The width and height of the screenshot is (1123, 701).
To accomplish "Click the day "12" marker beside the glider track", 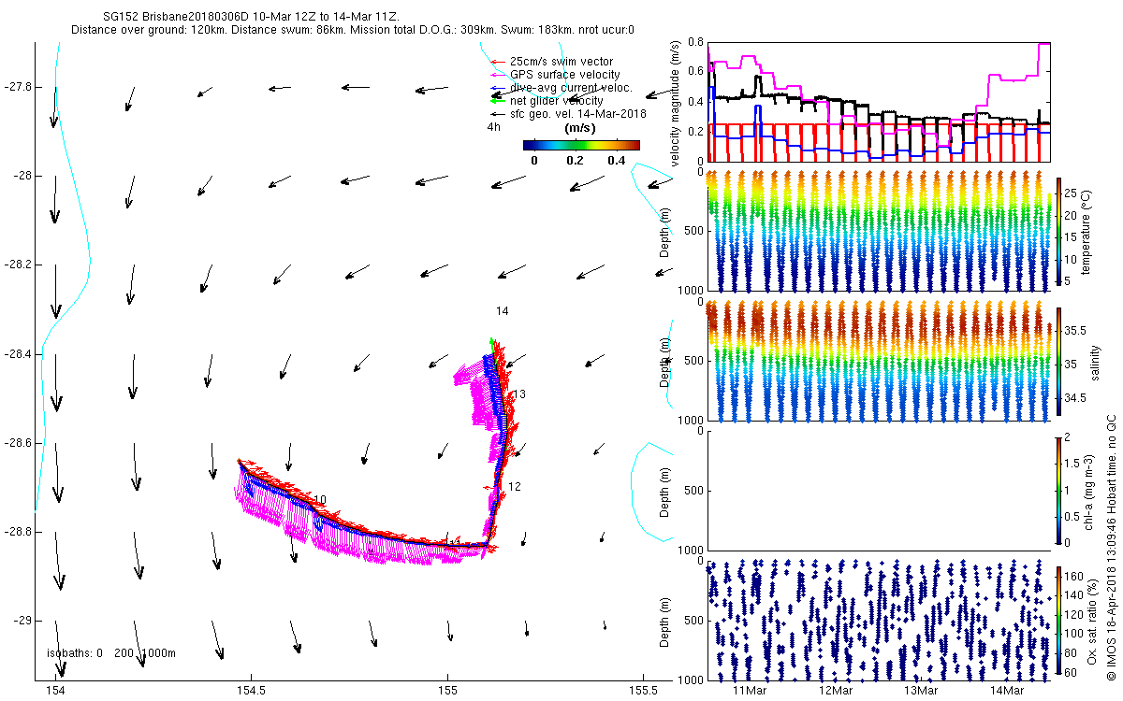I will pos(515,487).
